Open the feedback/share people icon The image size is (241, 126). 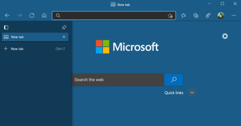(x=208, y=15)
